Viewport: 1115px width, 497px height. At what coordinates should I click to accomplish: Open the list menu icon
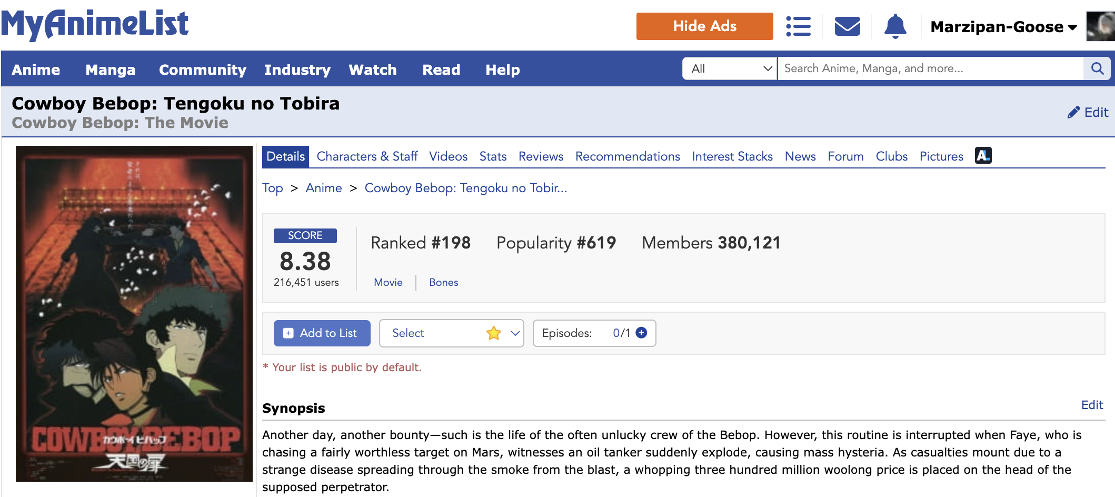(798, 26)
